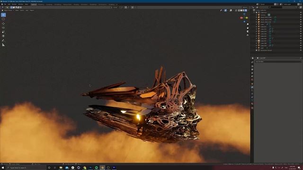Viewport: 303px width, 170px height.
Task: Toggle viewport overlays display
Action: (231, 10)
